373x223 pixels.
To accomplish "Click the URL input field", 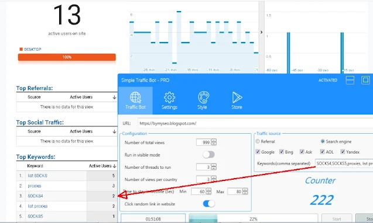I will pos(255,123).
